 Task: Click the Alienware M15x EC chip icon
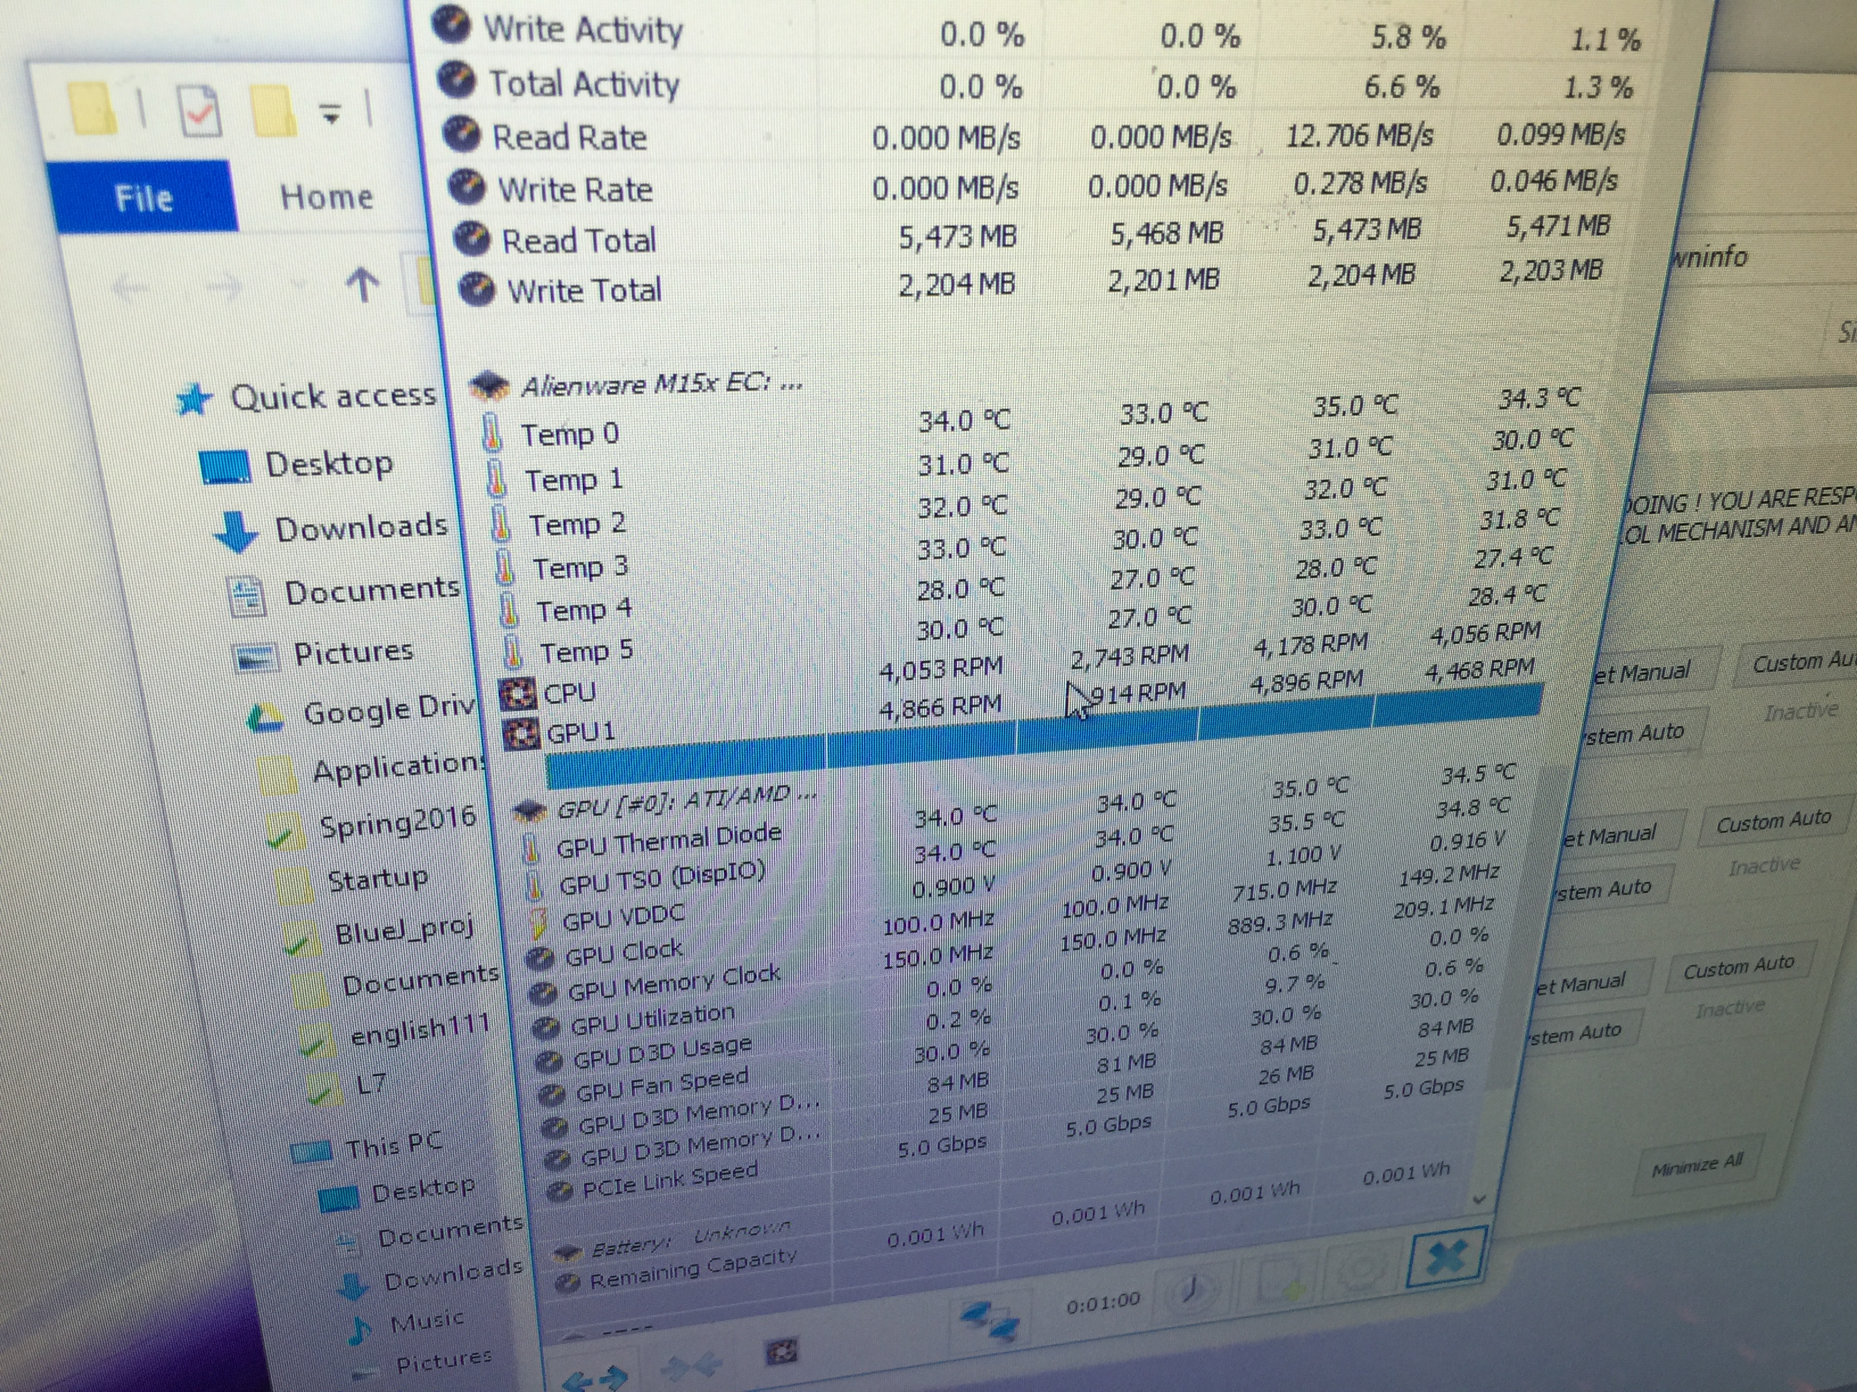489,387
